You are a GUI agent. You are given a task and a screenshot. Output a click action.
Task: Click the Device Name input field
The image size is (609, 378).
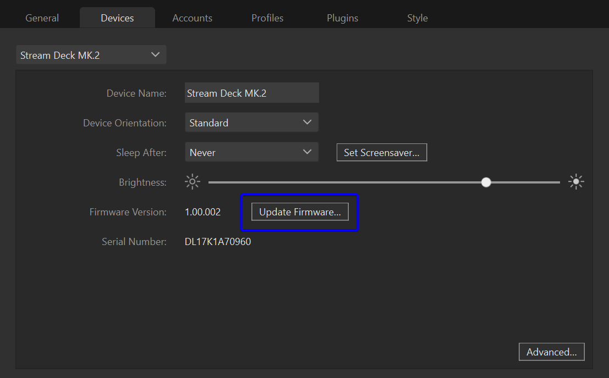pos(251,93)
